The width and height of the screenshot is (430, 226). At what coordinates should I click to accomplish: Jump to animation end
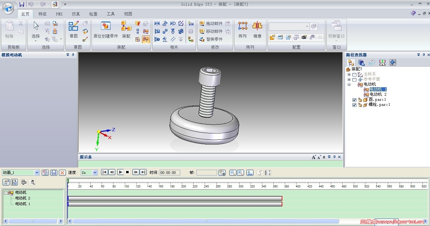pyautogui.click(x=143, y=172)
